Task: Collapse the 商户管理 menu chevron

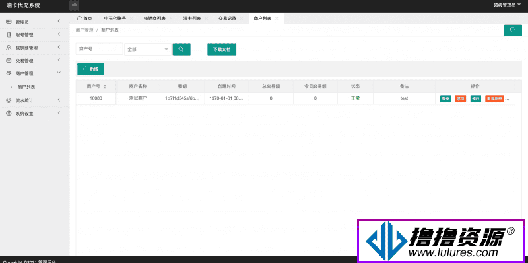Action: point(59,73)
